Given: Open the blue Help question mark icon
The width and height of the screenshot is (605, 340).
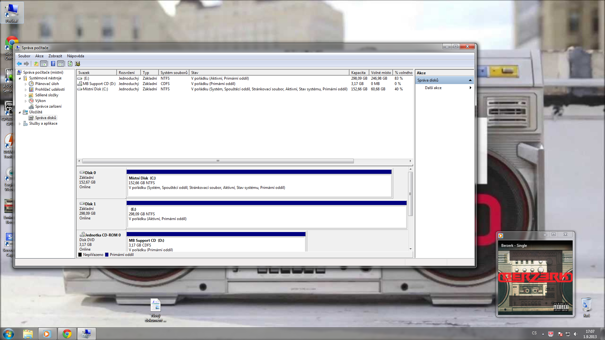Looking at the screenshot, I should [x=53, y=64].
